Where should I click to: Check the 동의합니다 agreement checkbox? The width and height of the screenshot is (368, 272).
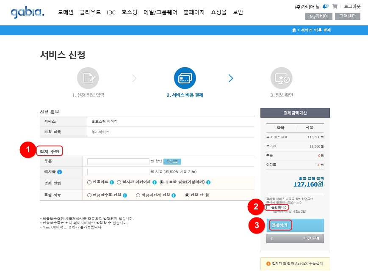[268, 207]
